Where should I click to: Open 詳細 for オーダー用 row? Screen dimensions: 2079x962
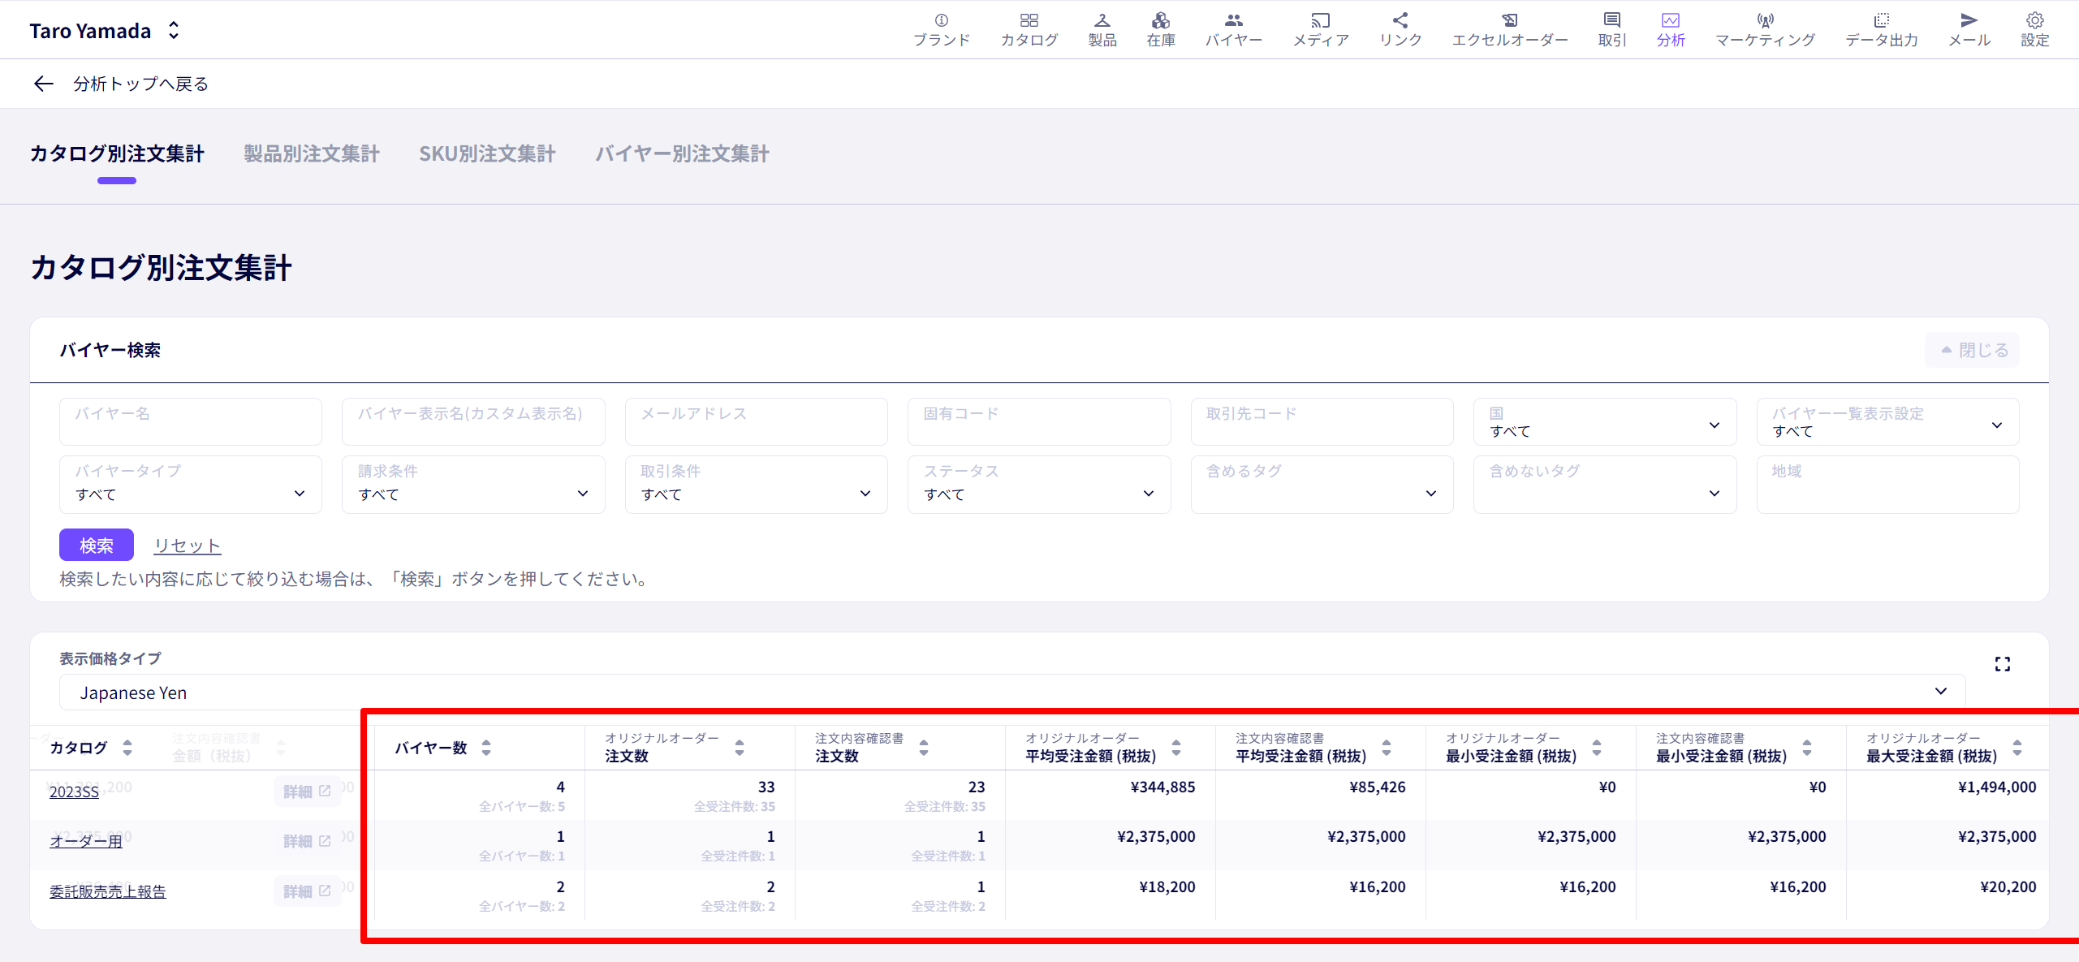[307, 841]
